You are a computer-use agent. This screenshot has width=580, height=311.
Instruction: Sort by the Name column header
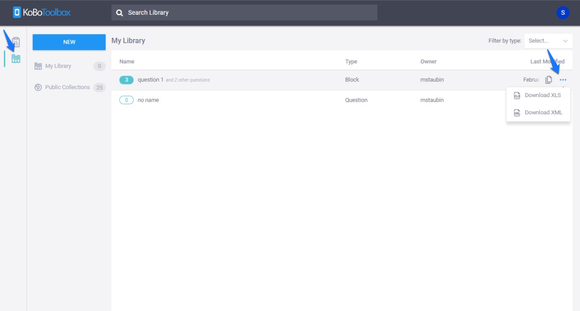(127, 61)
